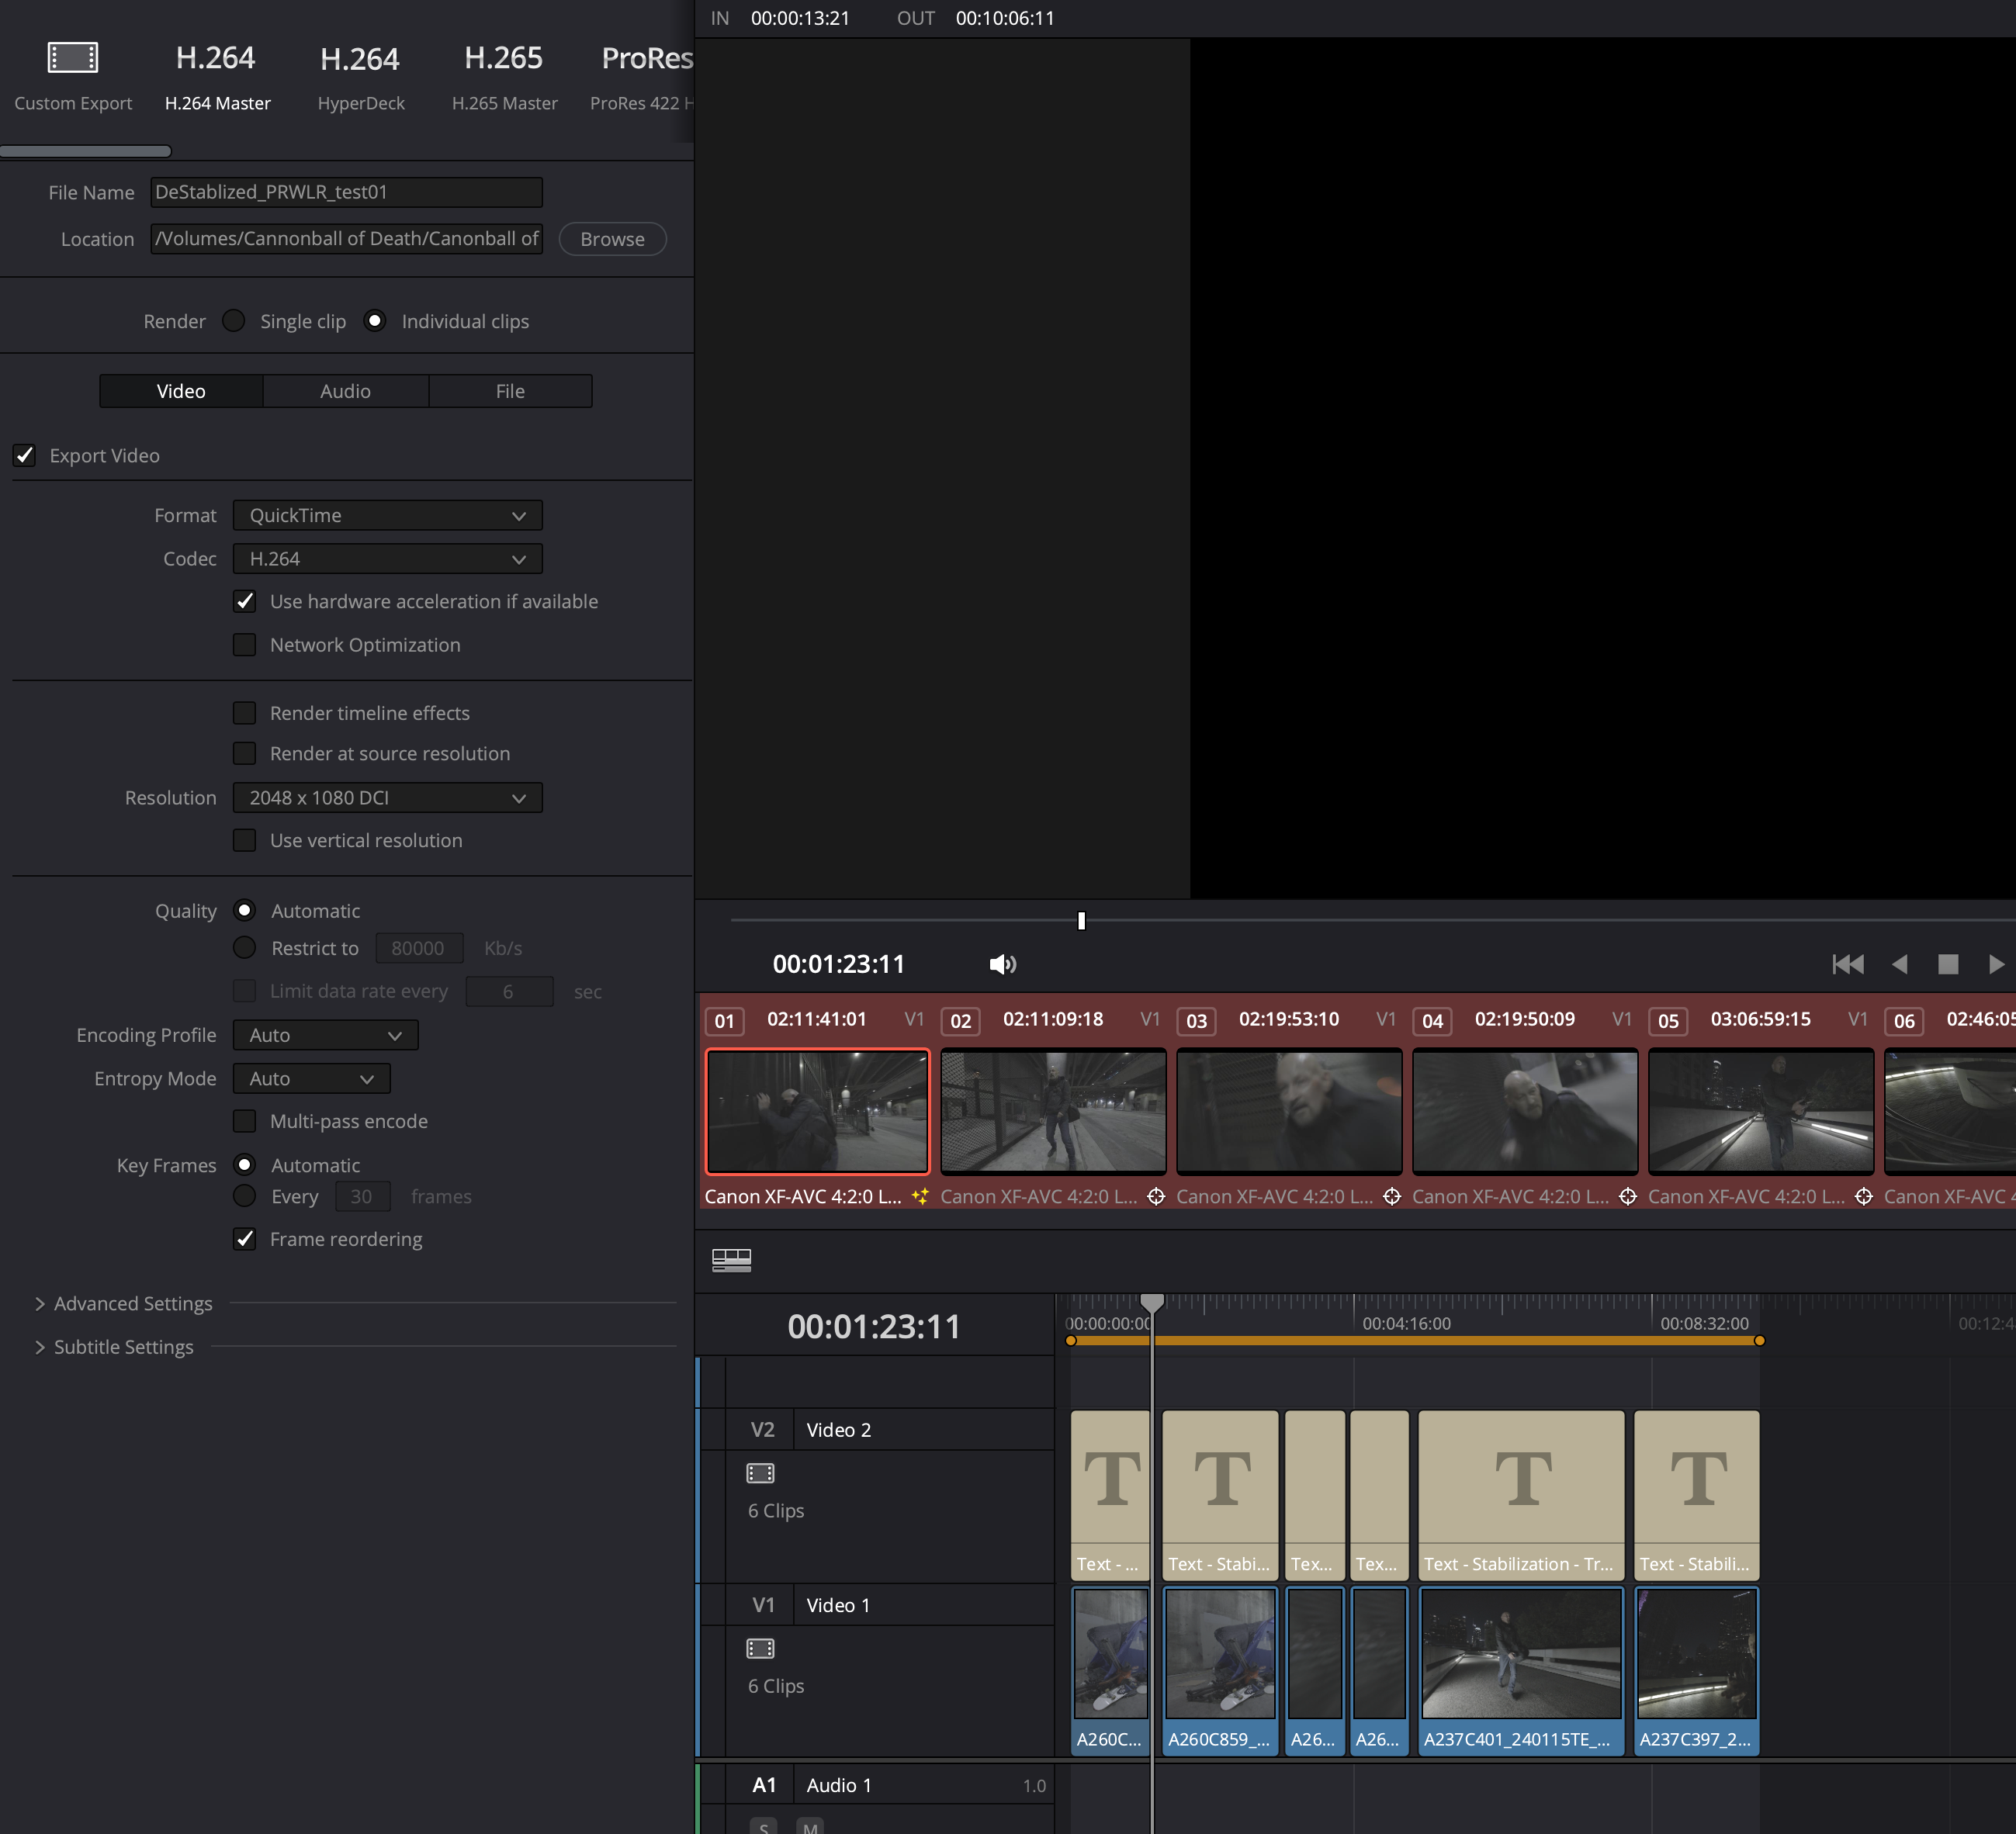
Task: Click the skip to start playback icon
Action: pyautogui.click(x=1845, y=964)
